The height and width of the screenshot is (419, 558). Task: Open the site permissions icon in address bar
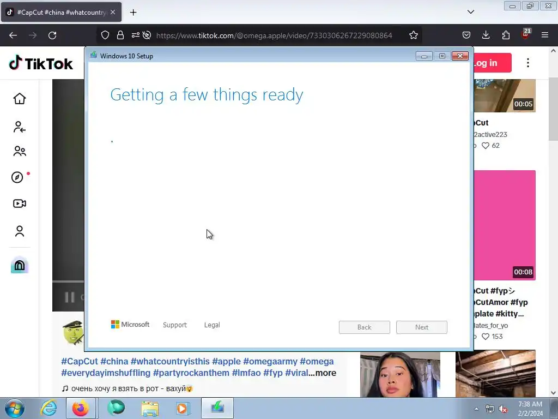tap(135, 35)
